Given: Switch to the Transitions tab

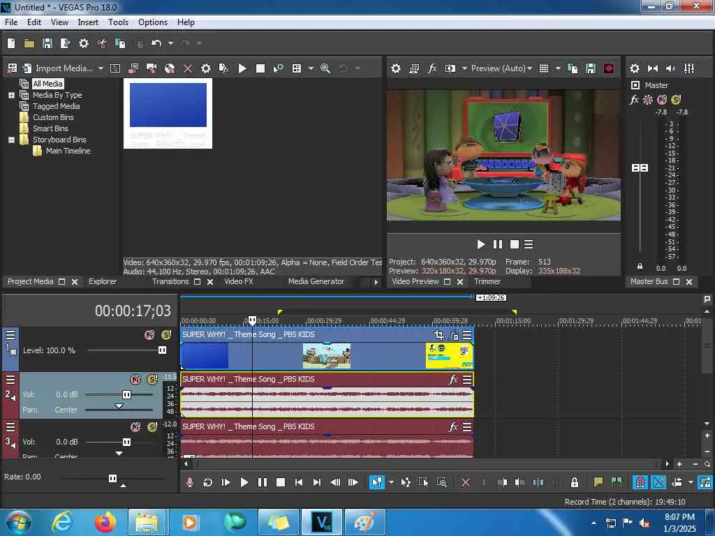Looking at the screenshot, I should [170, 282].
